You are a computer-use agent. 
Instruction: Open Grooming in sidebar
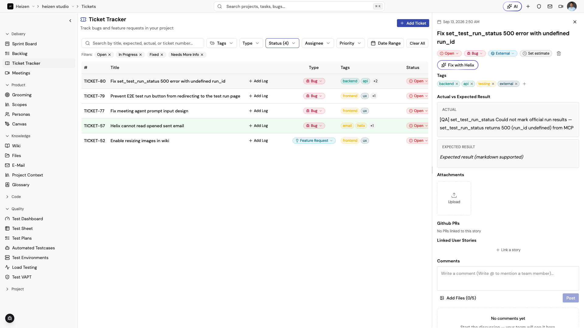coord(39,95)
